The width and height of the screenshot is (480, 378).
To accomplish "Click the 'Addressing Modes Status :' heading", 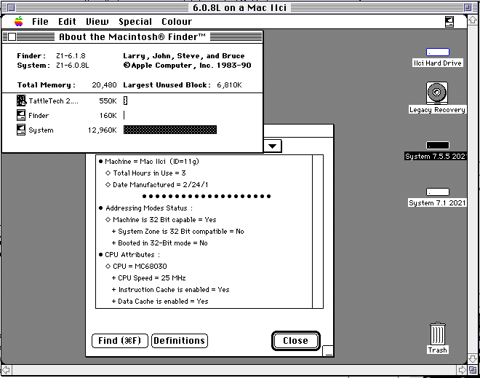I will [145, 208].
